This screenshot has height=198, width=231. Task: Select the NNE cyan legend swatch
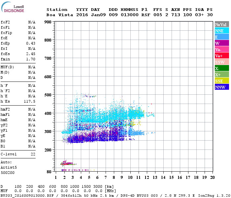[x=222, y=31]
